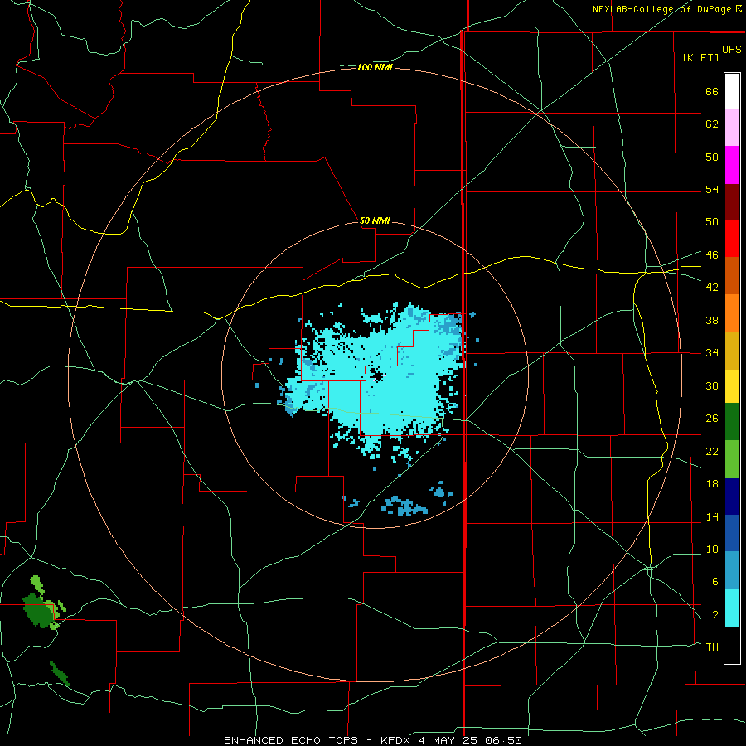
Task: Click the 14 legend value label
Action: point(712,516)
